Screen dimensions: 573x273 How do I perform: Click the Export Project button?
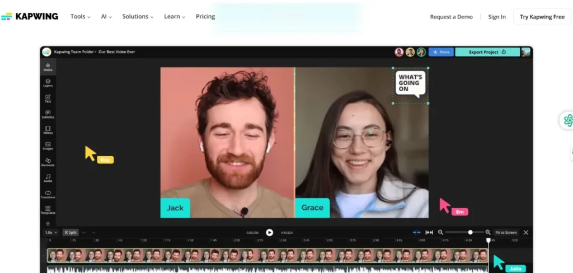[487, 52]
